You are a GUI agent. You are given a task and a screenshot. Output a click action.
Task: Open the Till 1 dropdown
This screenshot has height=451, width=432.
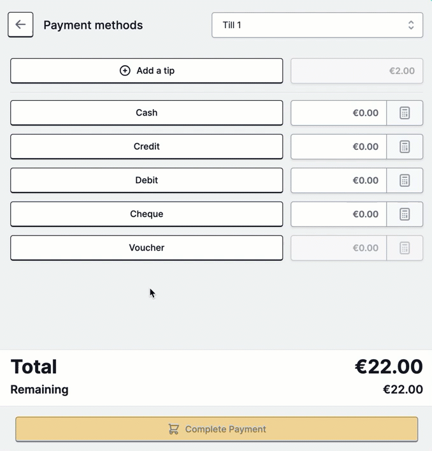(317, 25)
